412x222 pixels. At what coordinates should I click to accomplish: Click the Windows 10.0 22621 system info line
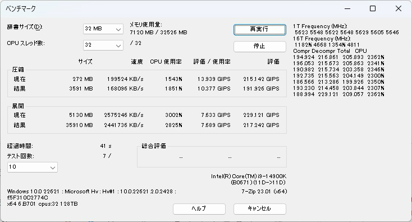click(91, 192)
